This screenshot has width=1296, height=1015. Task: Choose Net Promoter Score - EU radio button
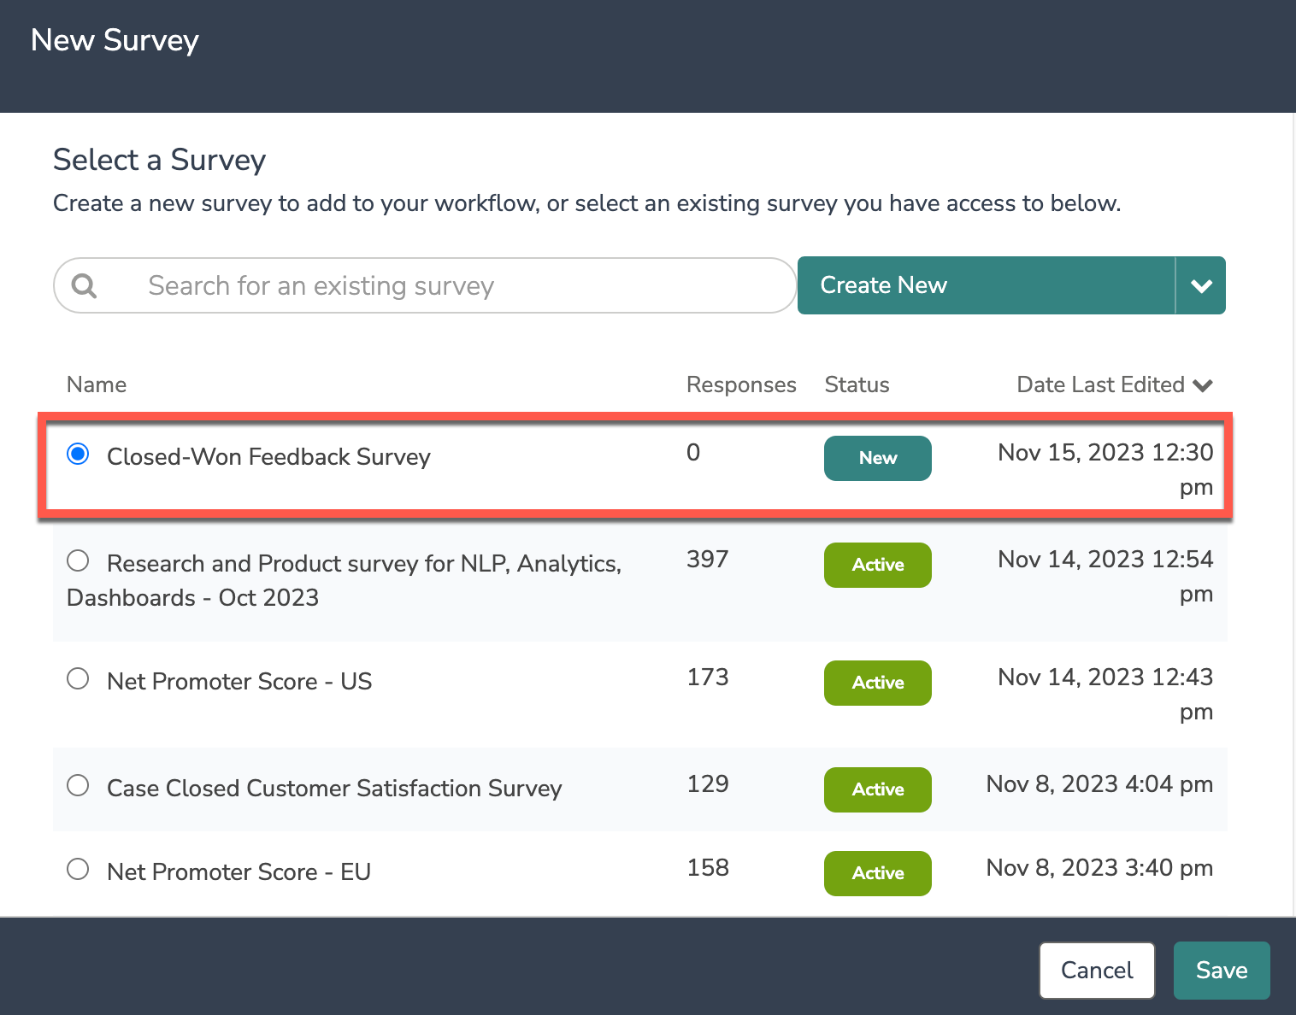point(78,870)
